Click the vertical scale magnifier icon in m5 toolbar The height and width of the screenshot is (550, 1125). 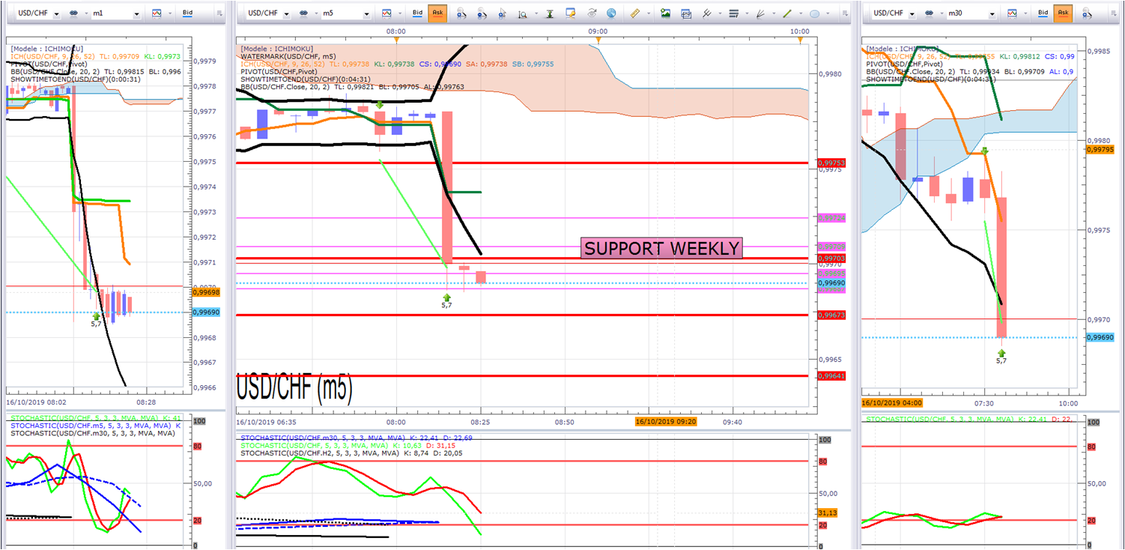tap(524, 13)
